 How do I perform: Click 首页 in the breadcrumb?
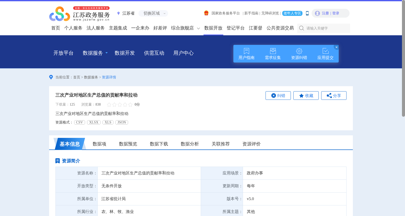click(x=77, y=77)
